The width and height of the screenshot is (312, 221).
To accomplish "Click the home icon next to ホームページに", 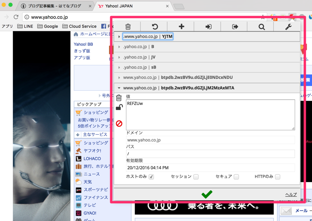I will click(76, 34).
